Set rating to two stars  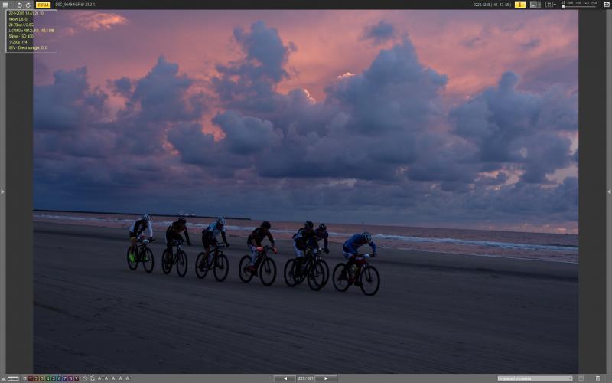tap(106, 378)
